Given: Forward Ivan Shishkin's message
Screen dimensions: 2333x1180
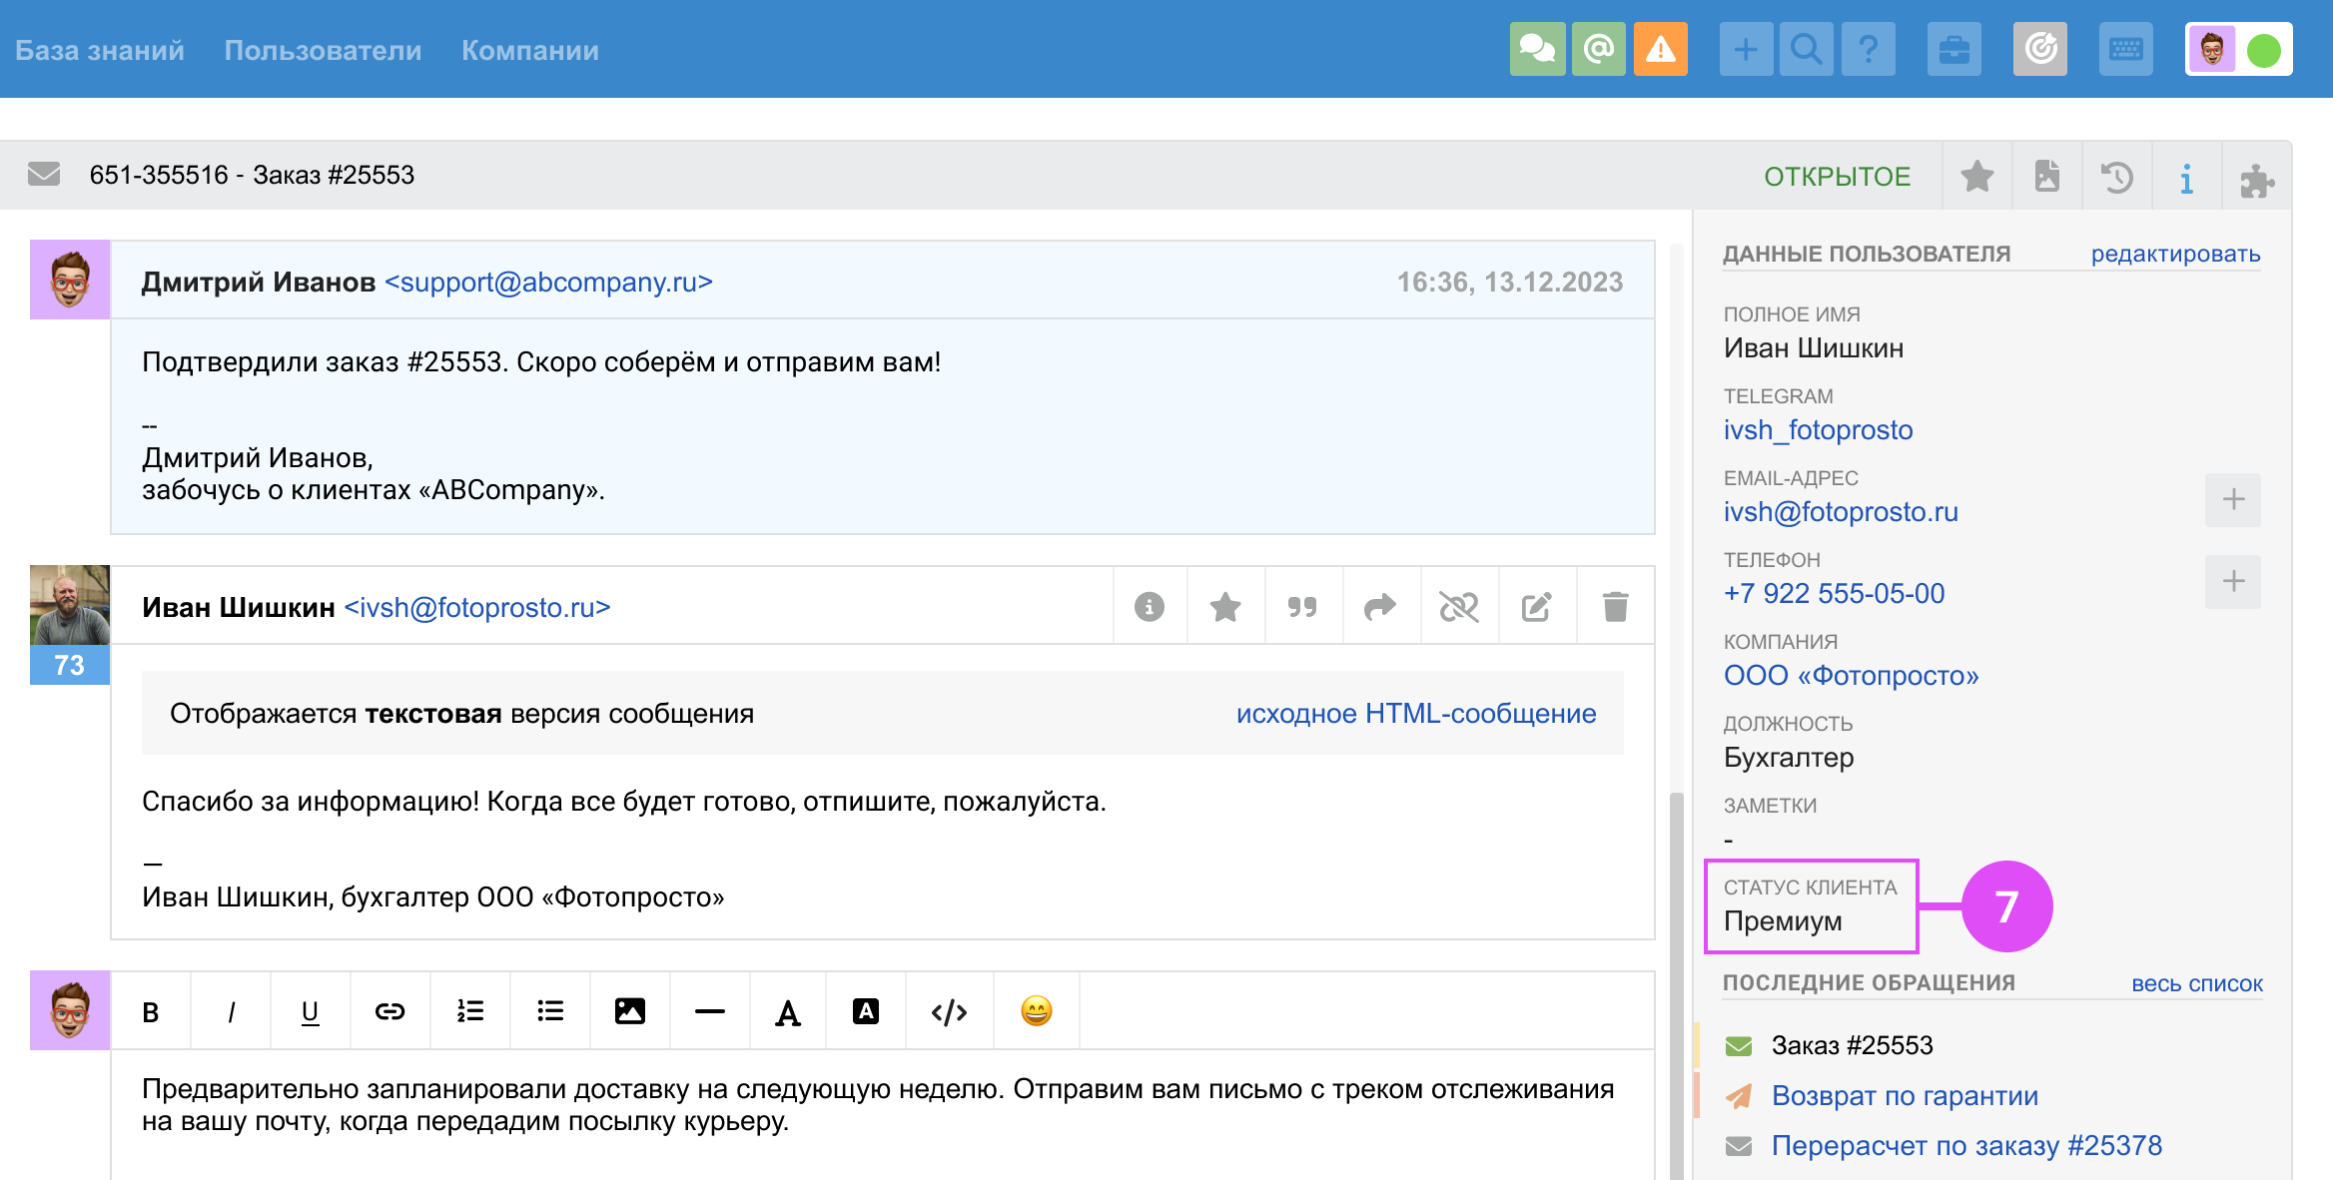Looking at the screenshot, I should tap(1380, 606).
